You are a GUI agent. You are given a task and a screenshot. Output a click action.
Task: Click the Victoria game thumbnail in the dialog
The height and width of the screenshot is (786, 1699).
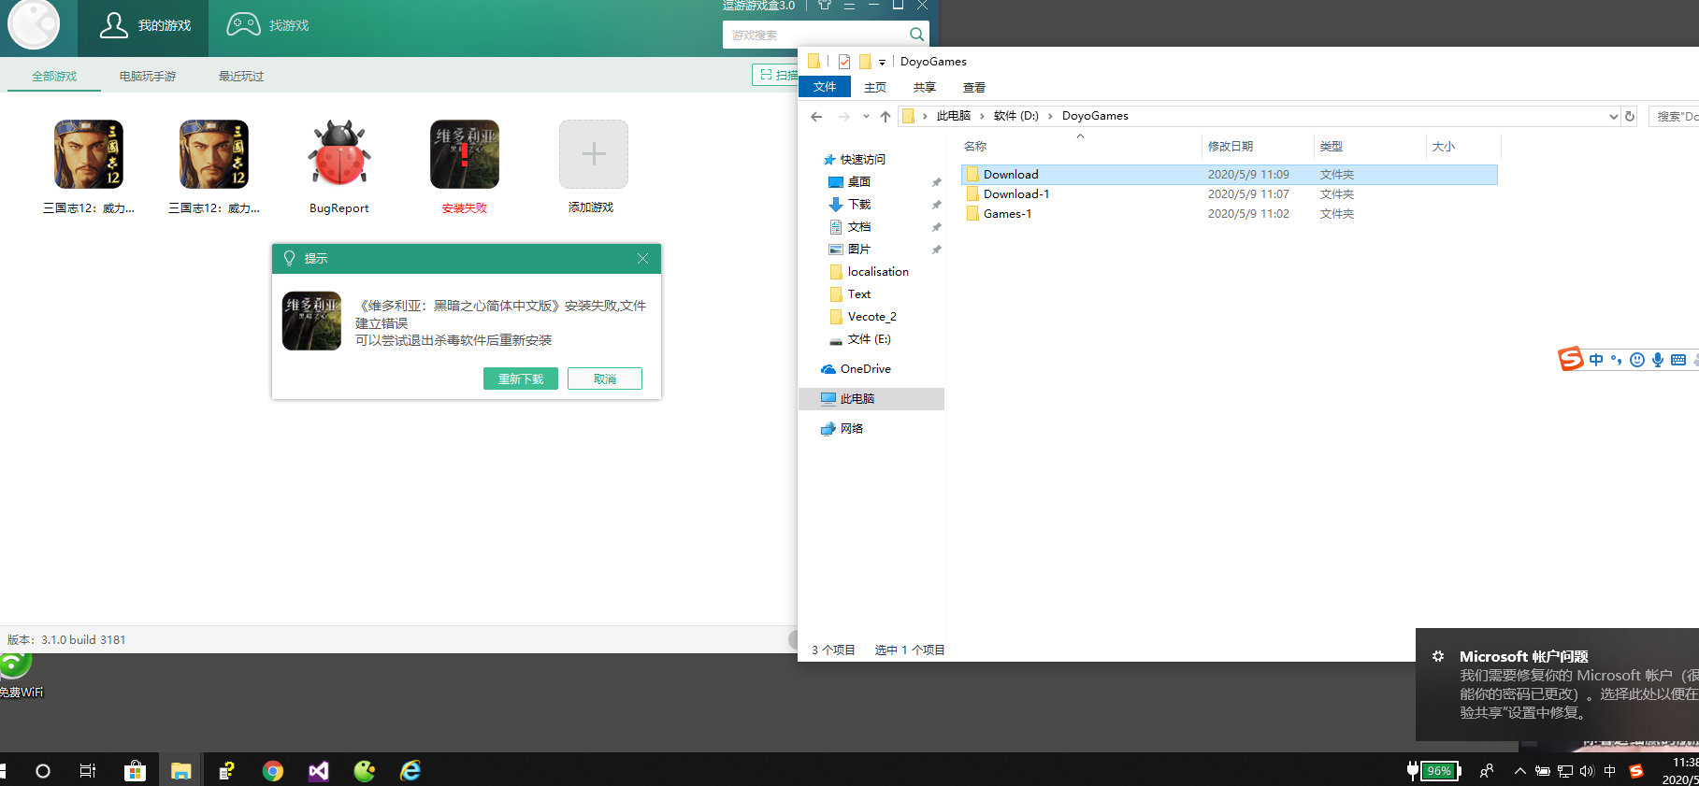(312, 321)
